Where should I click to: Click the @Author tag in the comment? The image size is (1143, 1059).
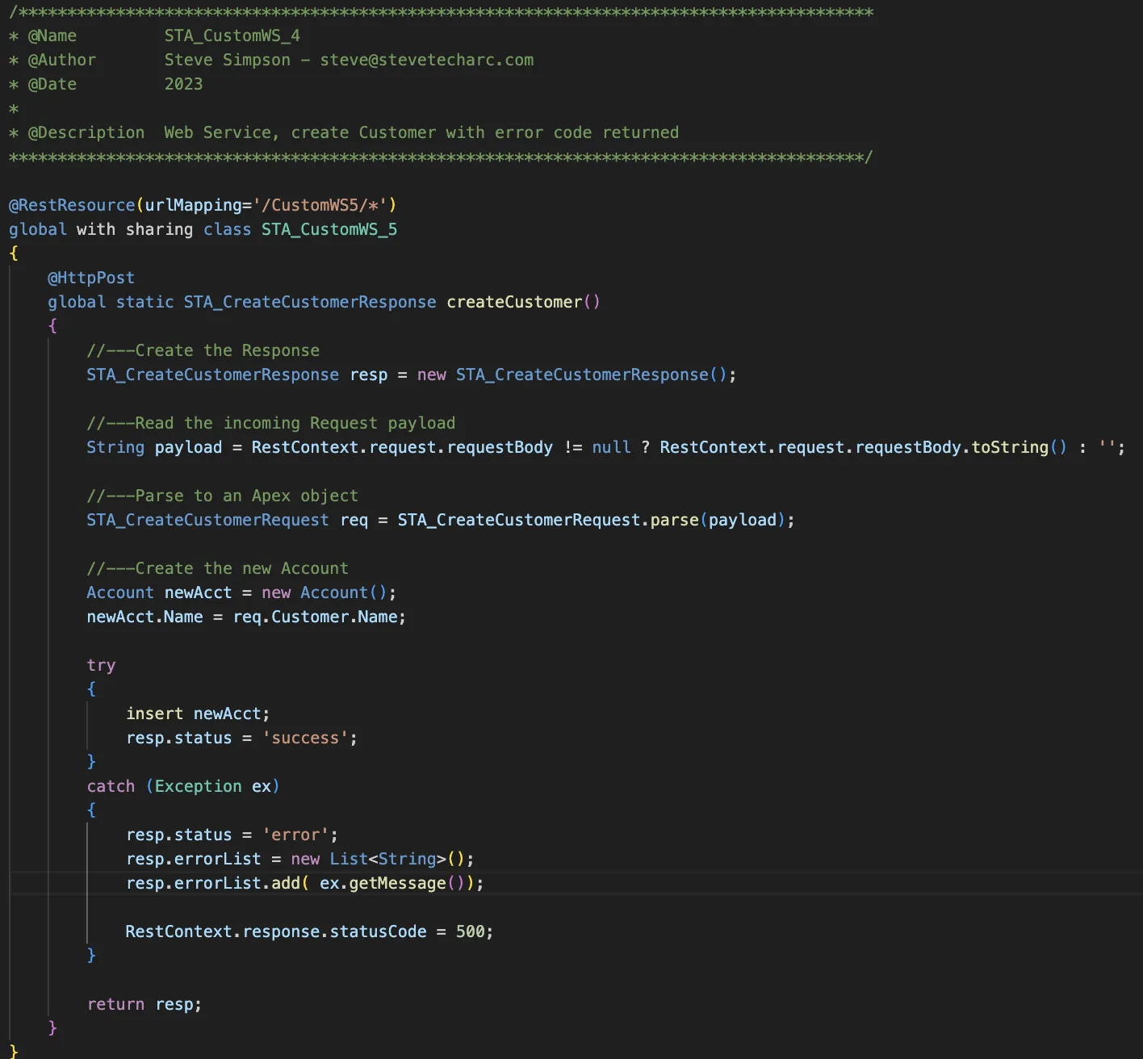62,60
